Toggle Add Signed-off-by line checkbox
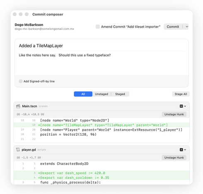This screenshot has height=194, width=203. coord(21,81)
